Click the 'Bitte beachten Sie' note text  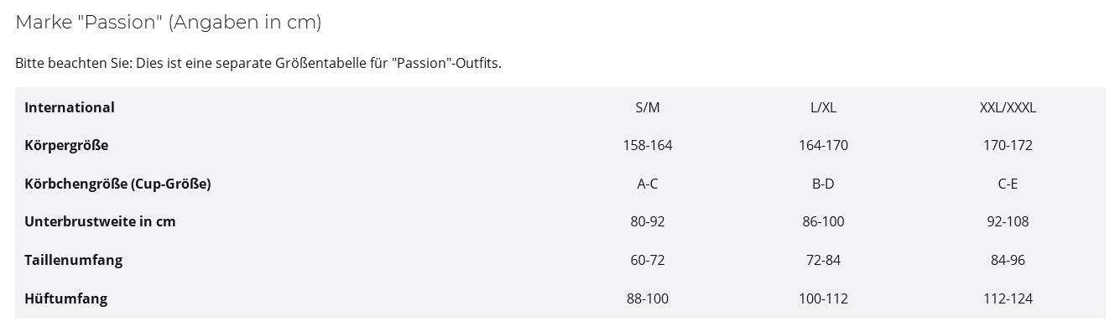258,63
